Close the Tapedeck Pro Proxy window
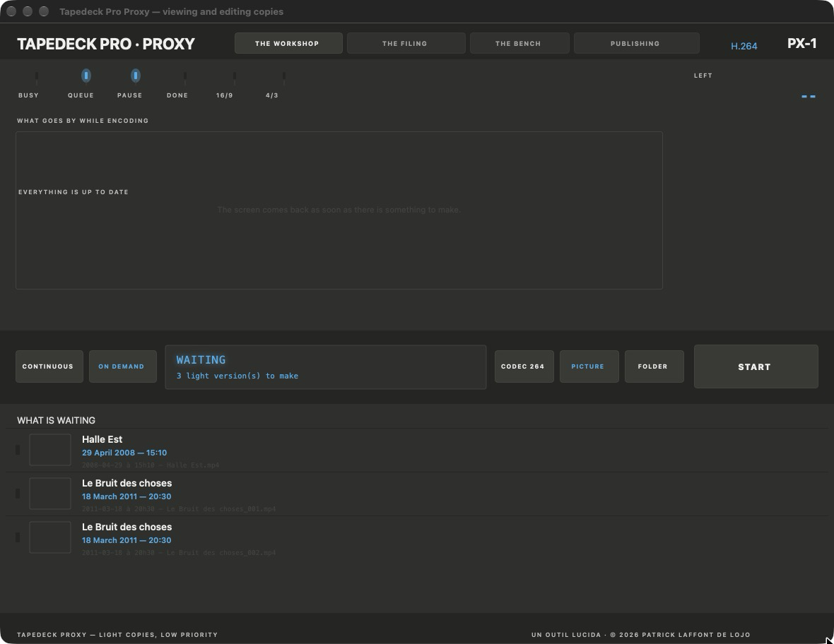The image size is (834, 644). 11,11
